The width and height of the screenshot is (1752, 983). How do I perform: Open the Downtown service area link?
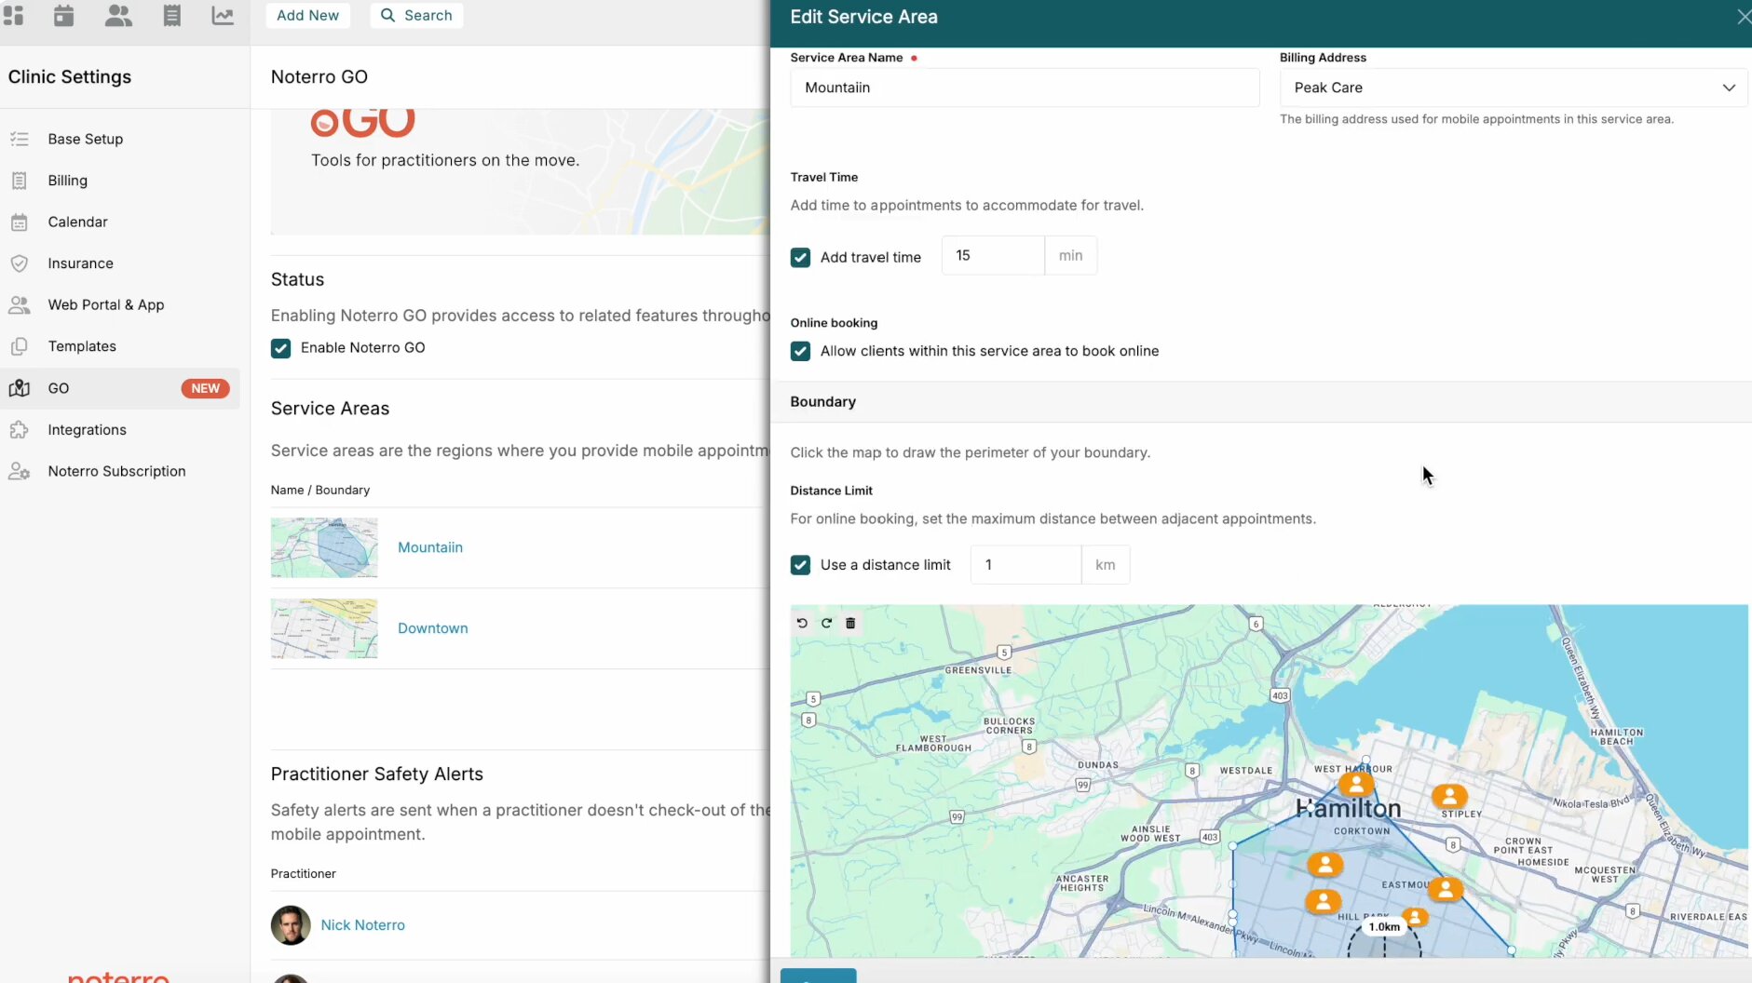[x=432, y=628]
